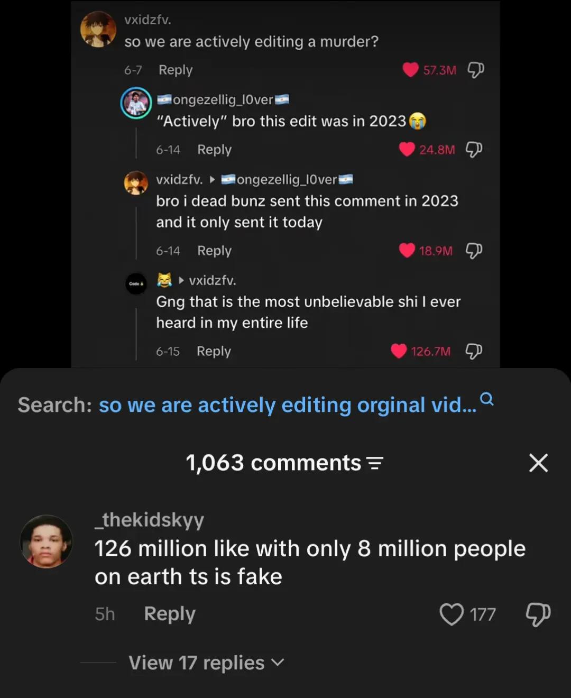571x698 pixels.
Task: Reply to the _thekidskyy comment
Action: click(170, 614)
